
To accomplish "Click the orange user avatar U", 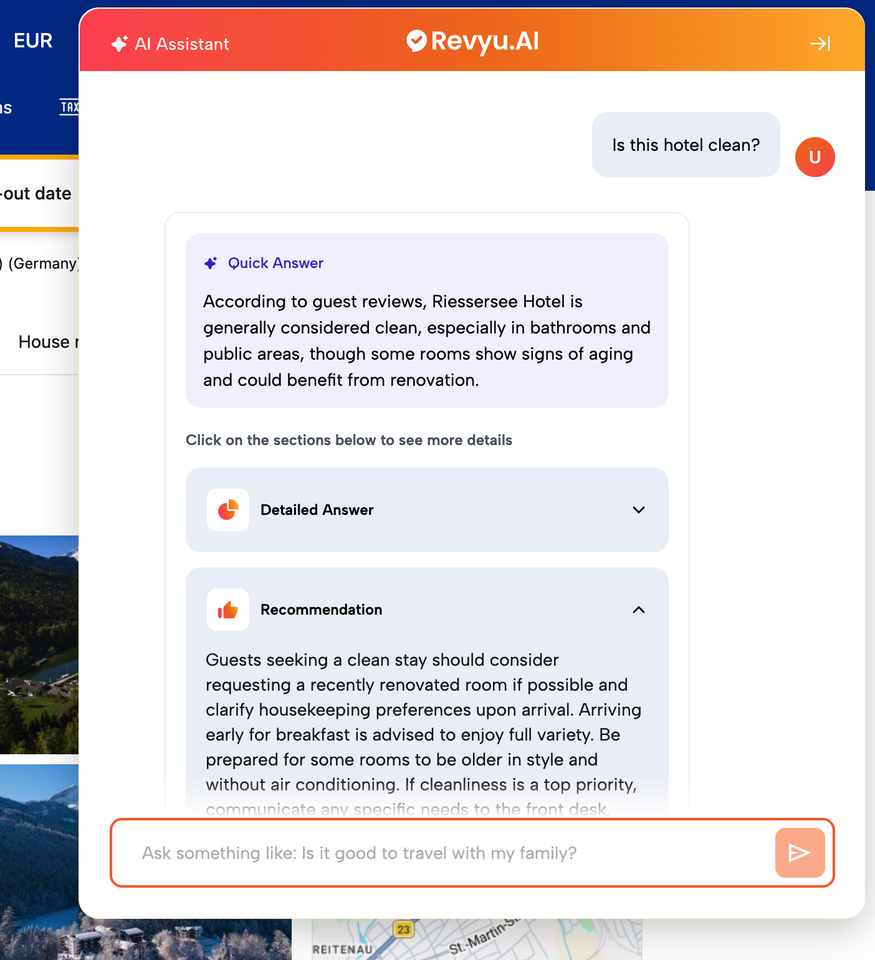I will point(815,157).
